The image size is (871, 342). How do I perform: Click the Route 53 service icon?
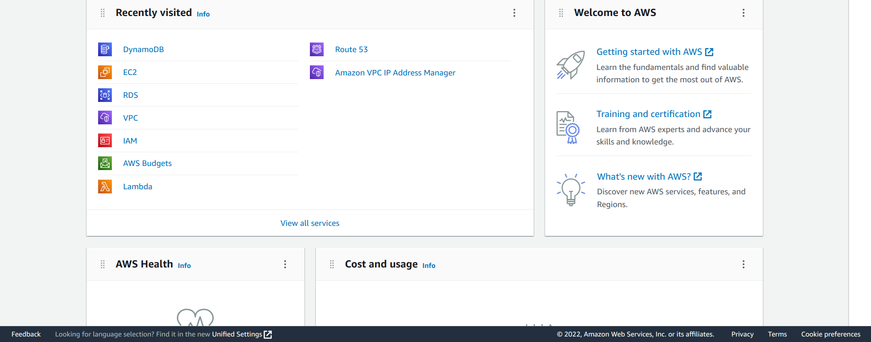tap(317, 49)
